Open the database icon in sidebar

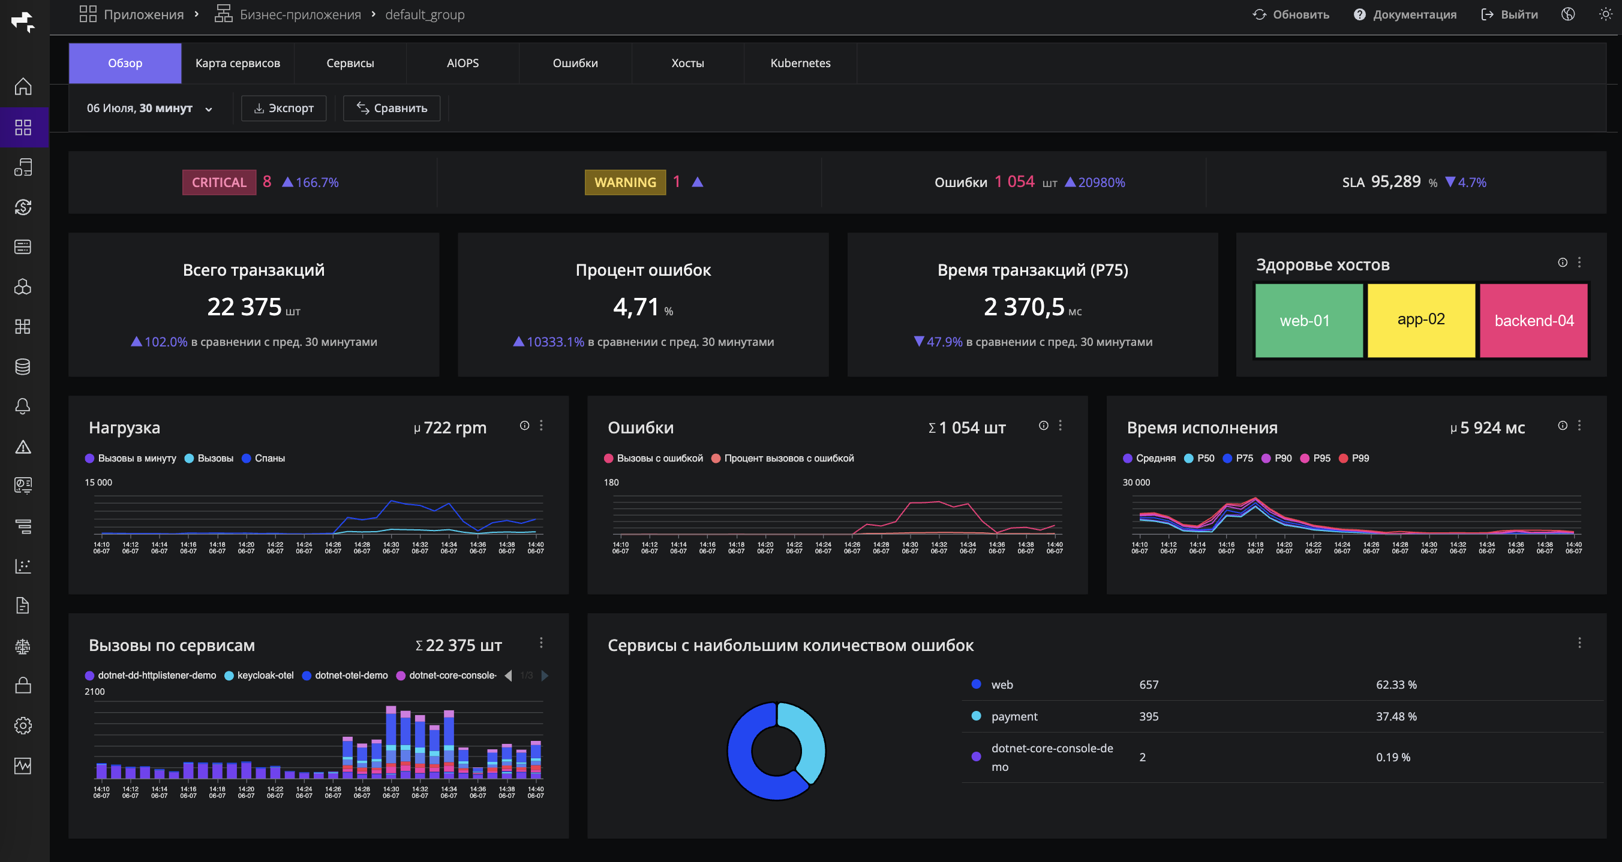pos(23,366)
